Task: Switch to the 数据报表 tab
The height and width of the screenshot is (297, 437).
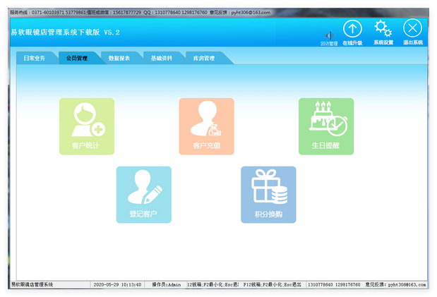Action: (x=119, y=59)
